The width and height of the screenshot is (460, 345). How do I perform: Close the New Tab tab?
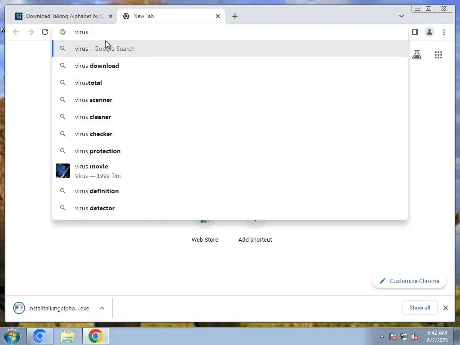coord(218,16)
